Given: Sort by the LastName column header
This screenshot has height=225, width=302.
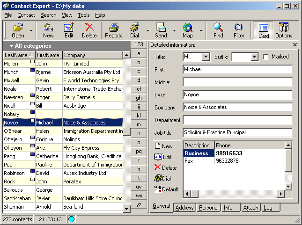Looking at the screenshot, I should (19, 55).
